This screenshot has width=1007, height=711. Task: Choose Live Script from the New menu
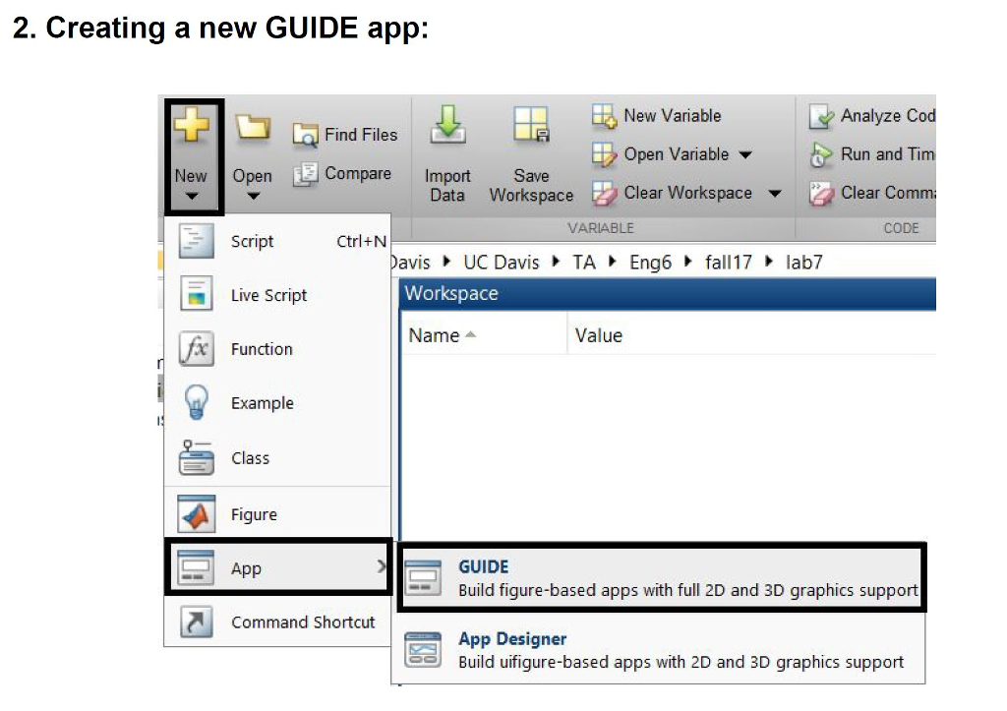pyautogui.click(x=277, y=295)
